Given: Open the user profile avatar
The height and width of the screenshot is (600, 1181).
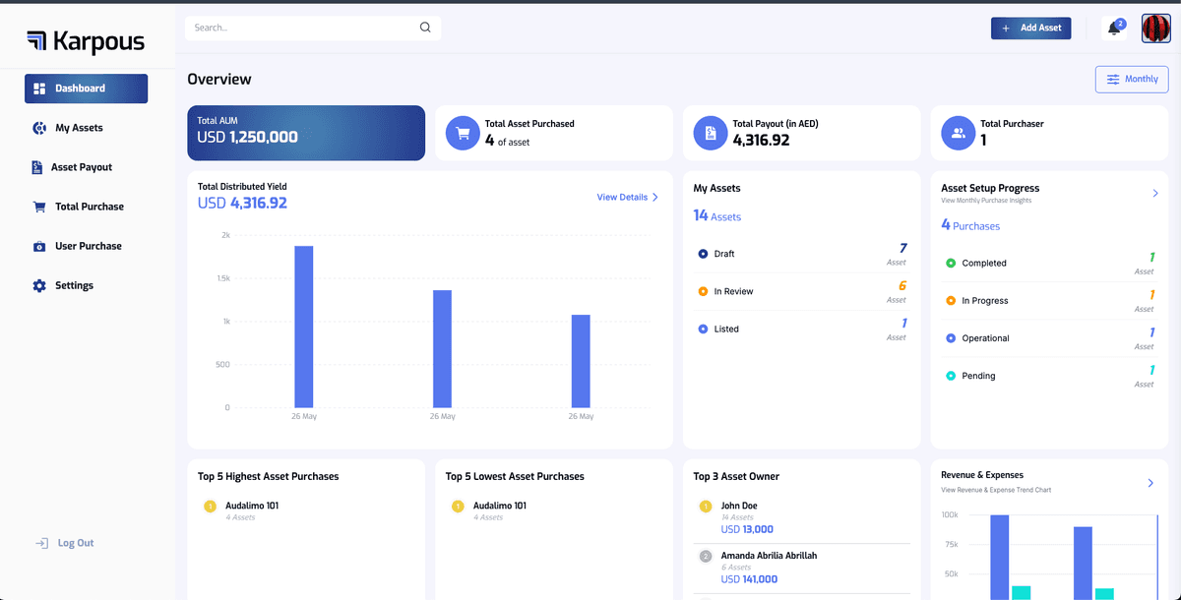Looking at the screenshot, I should 1155,29.
